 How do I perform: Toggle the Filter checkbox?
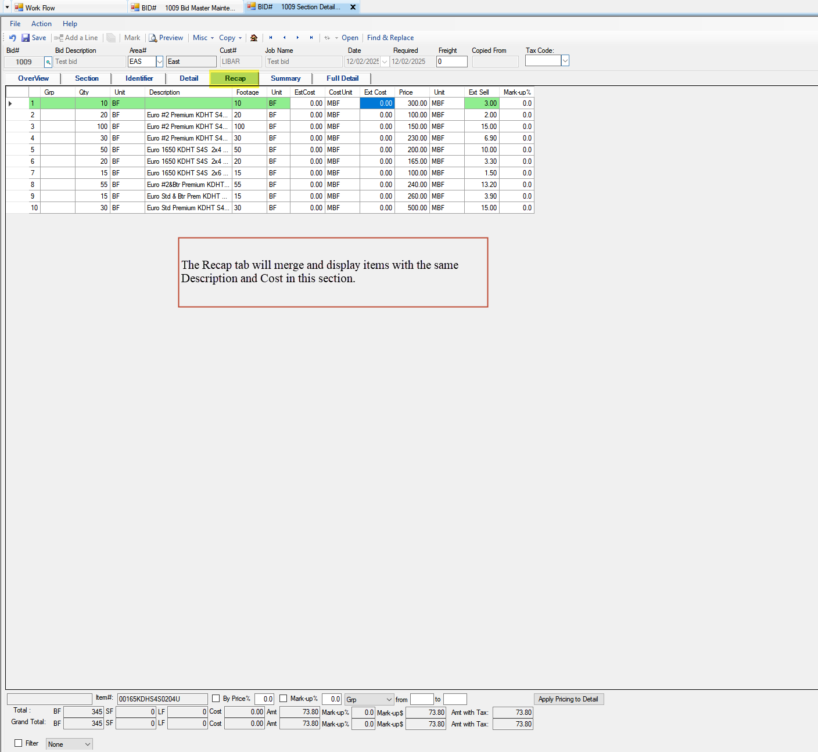tap(19, 743)
